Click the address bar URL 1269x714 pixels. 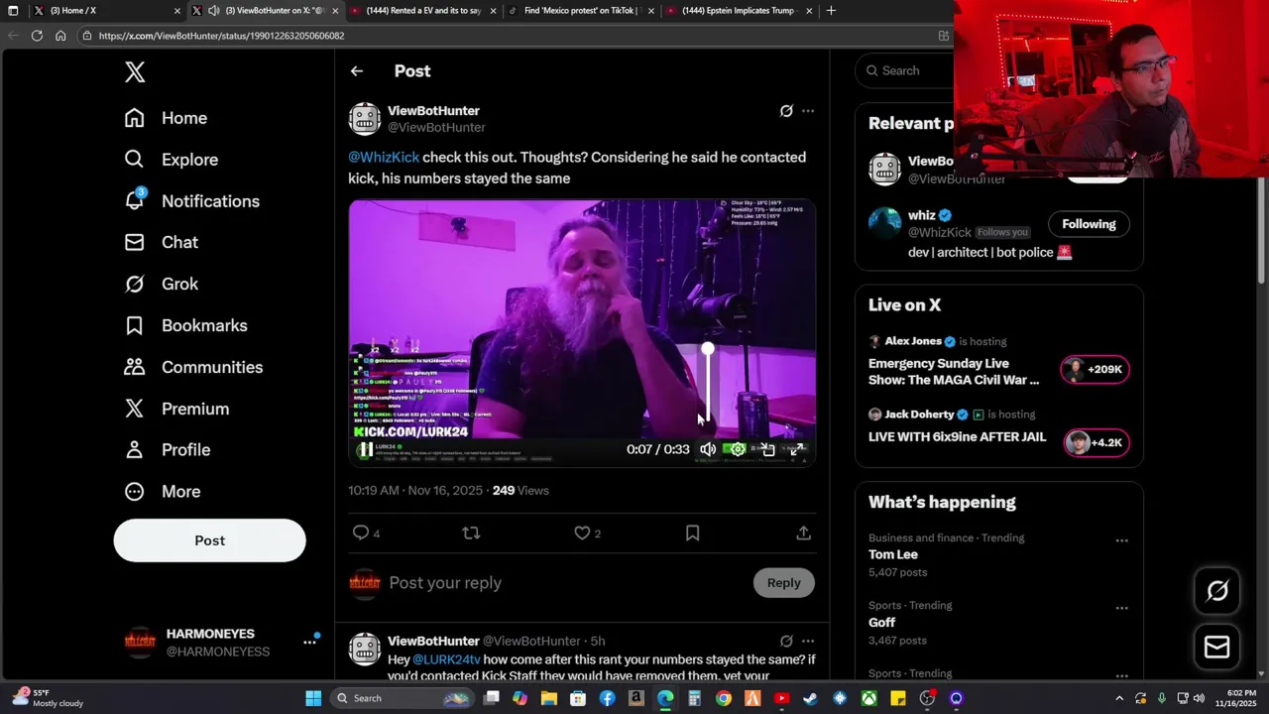click(221, 36)
